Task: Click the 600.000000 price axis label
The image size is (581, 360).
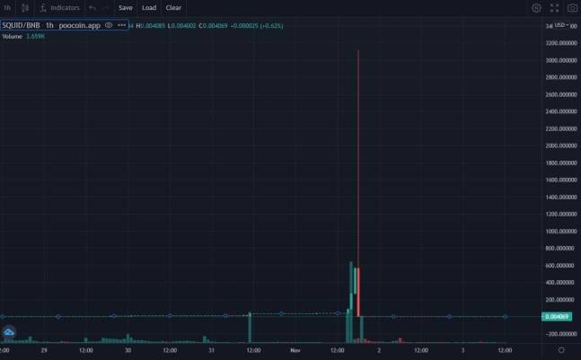Action: (x=561, y=266)
